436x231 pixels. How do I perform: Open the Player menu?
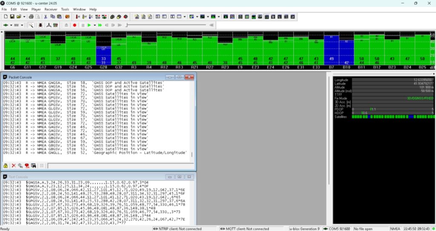pos(36,9)
